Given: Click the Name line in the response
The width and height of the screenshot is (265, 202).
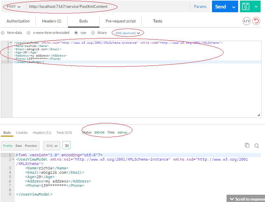Looking at the screenshot, I should [47, 168].
